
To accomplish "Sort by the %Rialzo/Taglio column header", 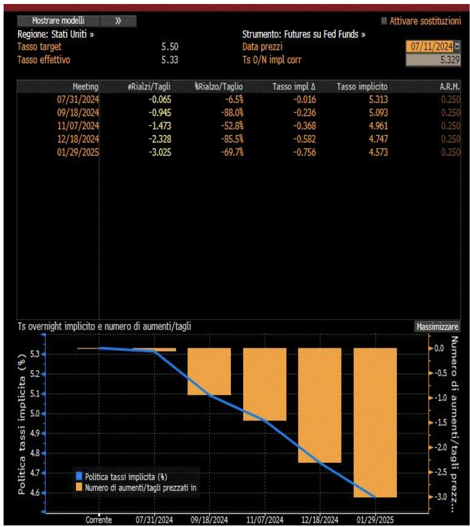I will click(x=219, y=87).
